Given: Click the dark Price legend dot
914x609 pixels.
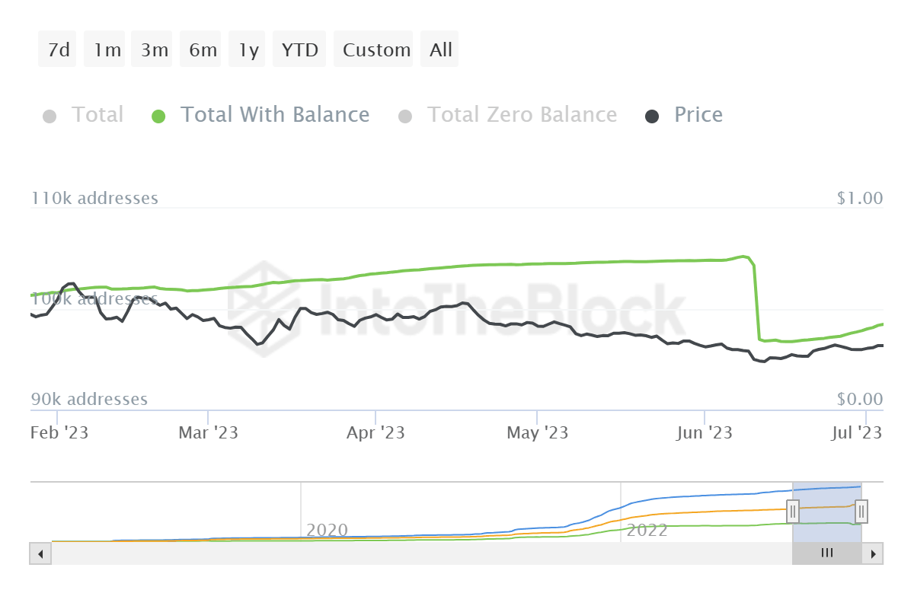Looking at the screenshot, I should pos(652,116).
